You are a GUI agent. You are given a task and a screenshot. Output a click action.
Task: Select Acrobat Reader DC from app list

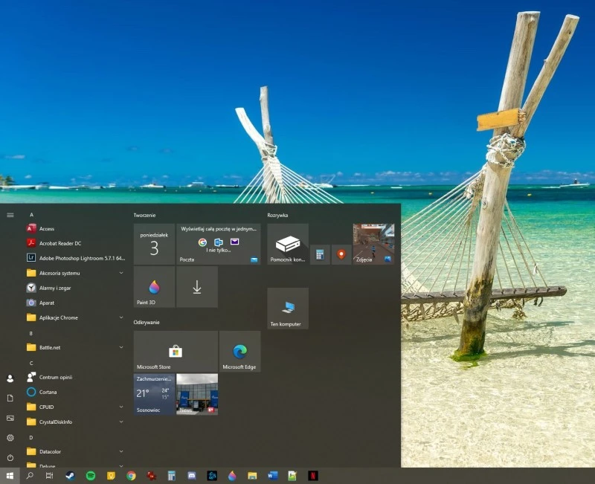point(60,243)
